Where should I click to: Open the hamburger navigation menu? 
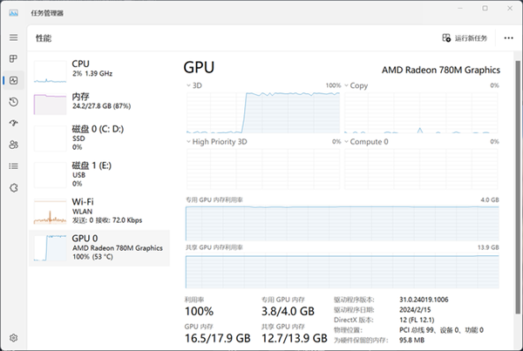(x=13, y=37)
